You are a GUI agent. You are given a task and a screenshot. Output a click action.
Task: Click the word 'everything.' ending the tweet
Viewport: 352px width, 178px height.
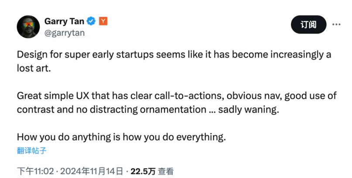201,137
